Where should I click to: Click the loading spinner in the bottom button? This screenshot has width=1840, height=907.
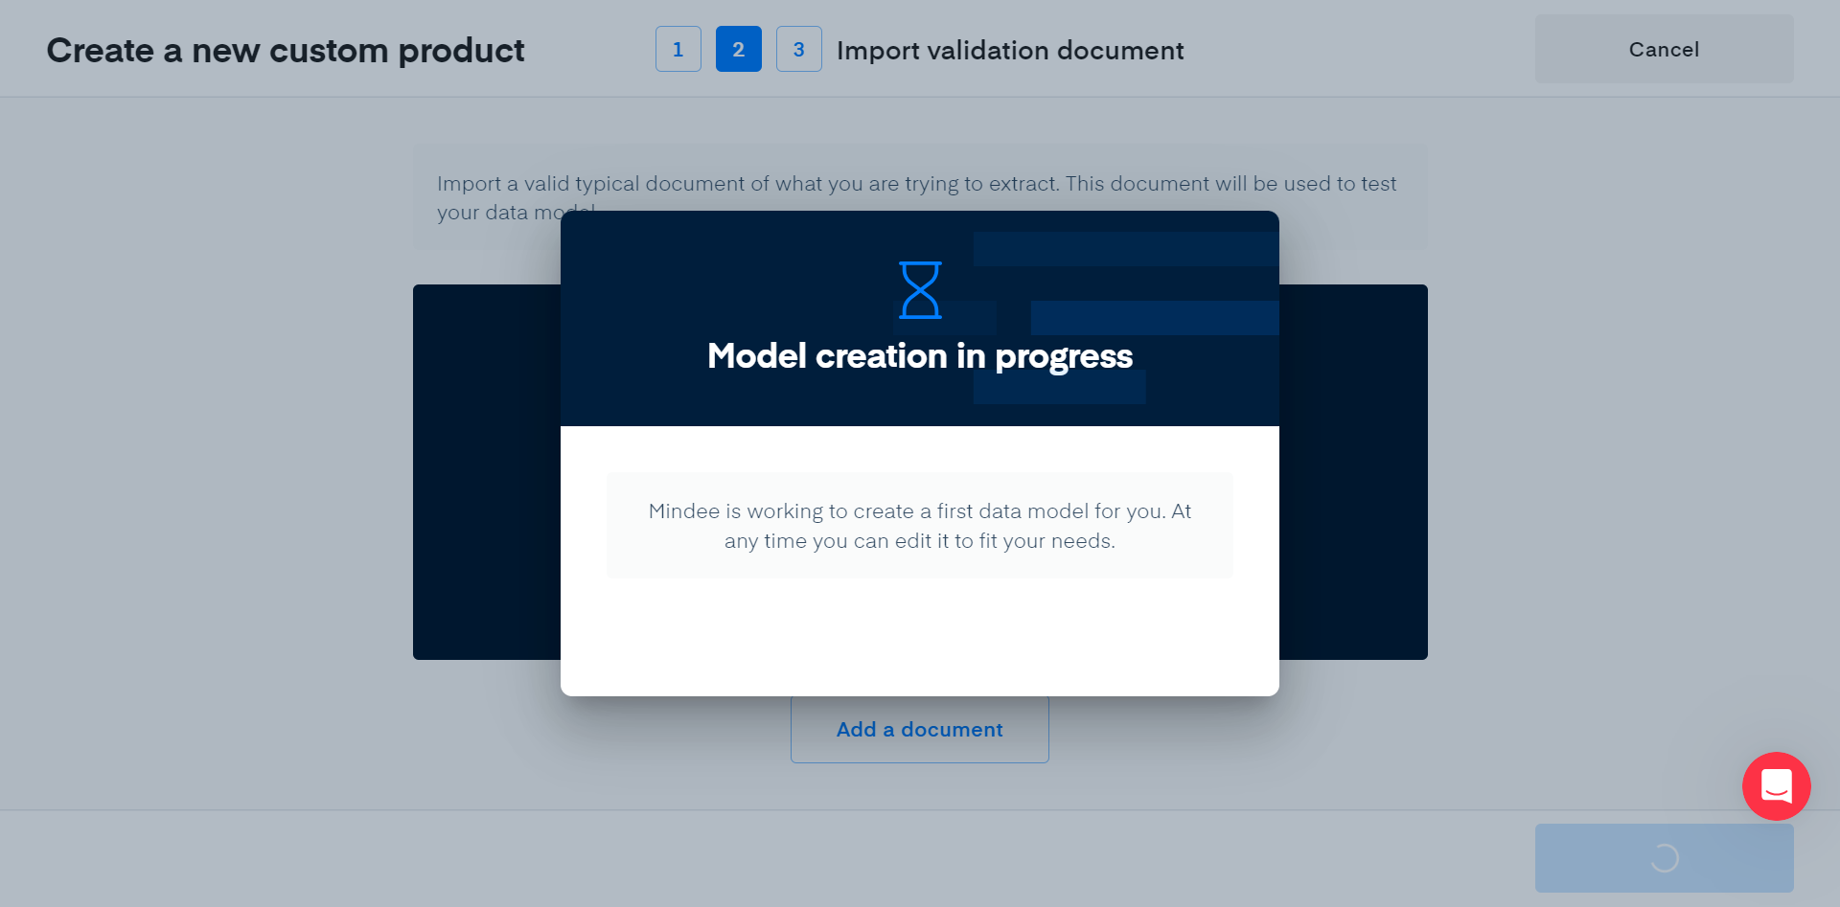pos(1665,858)
